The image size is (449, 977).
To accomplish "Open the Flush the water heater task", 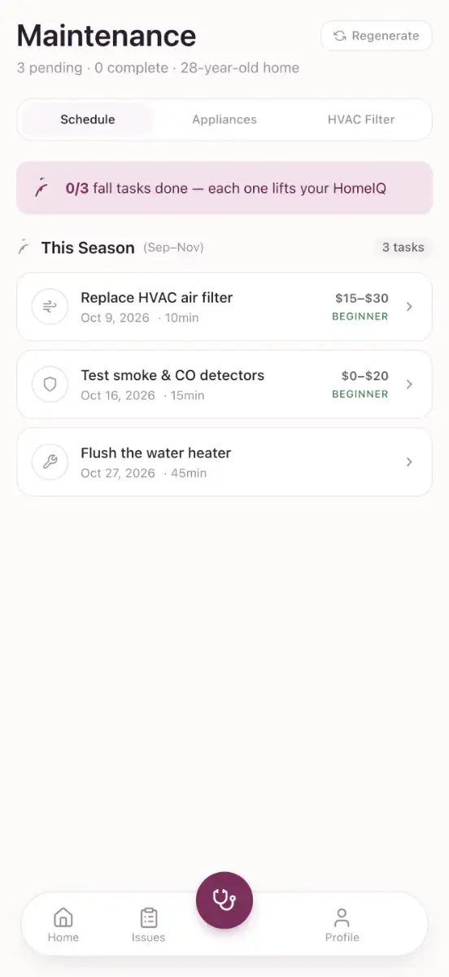I will [x=224, y=462].
